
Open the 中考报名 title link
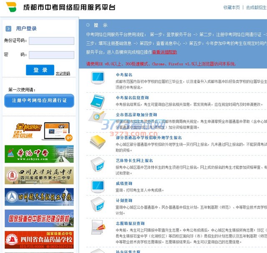(x=123, y=75)
